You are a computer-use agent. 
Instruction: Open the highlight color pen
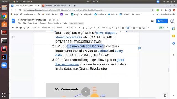[x=98, y=28]
